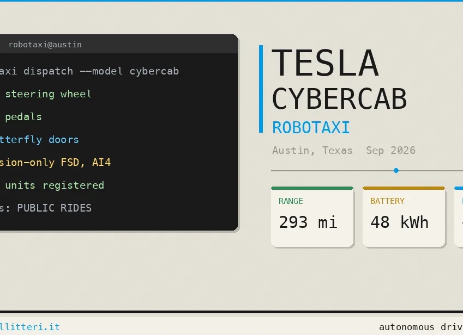463x335 pixels.
Task: Select the dispatch --model cybercab command line
Action: tap(89, 71)
